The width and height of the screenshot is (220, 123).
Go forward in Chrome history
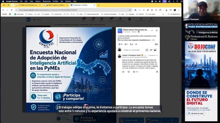pos(7,10)
